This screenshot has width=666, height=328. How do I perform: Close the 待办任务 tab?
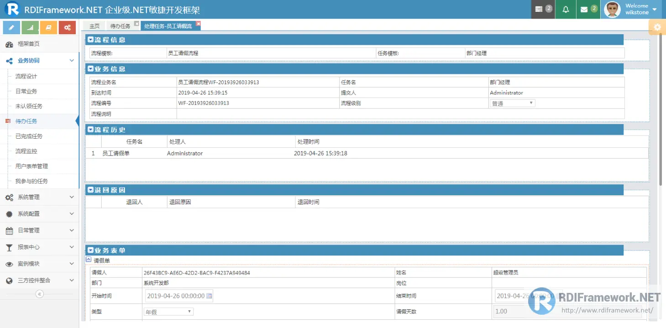pos(136,23)
